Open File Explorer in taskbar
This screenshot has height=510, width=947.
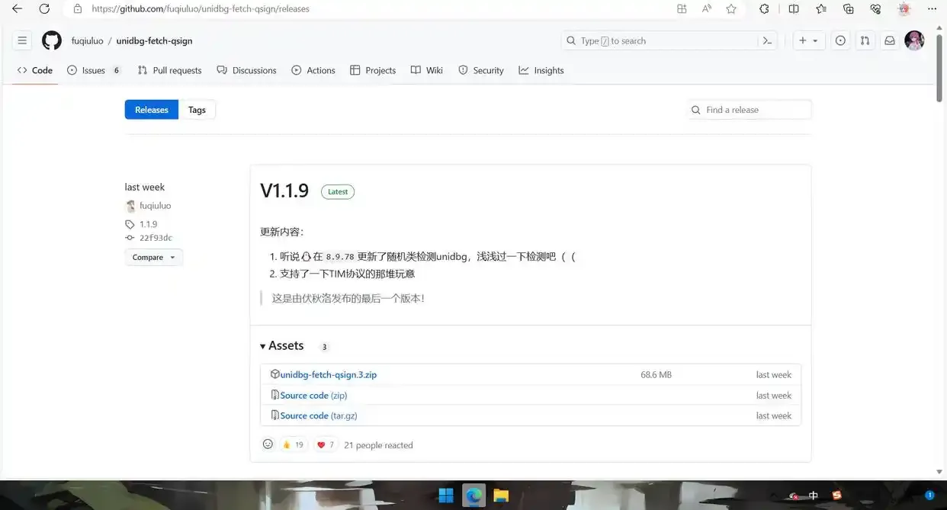pyautogui.click(x=501, y=496)
